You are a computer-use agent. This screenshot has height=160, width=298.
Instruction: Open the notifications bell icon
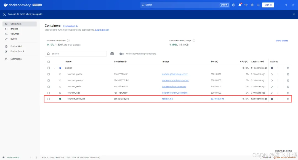240,5
